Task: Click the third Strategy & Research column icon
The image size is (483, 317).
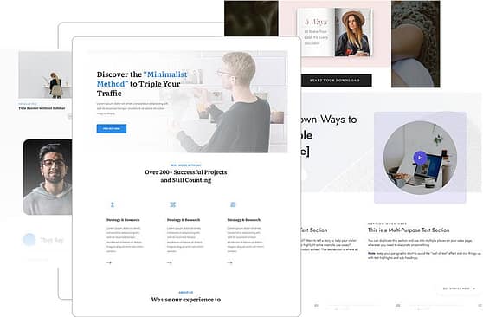Action: point(233,204)
